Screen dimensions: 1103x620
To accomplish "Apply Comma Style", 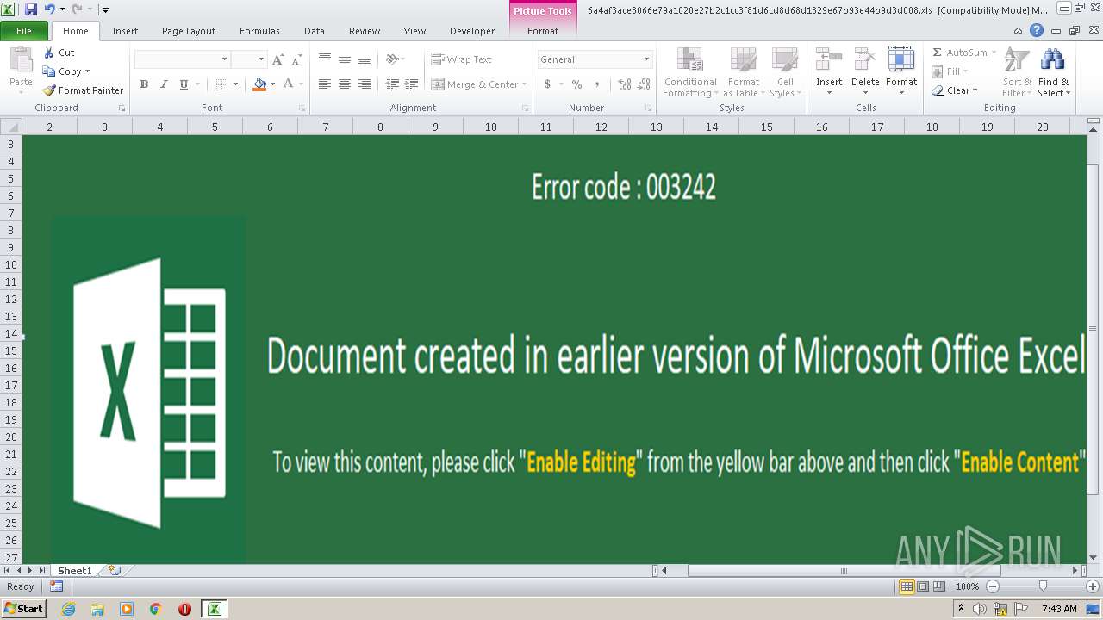I will (597, 84).
